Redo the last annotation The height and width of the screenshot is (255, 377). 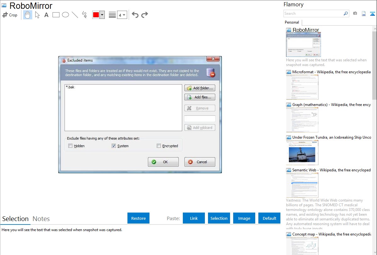pyautogui.click(x=144, y=15)
